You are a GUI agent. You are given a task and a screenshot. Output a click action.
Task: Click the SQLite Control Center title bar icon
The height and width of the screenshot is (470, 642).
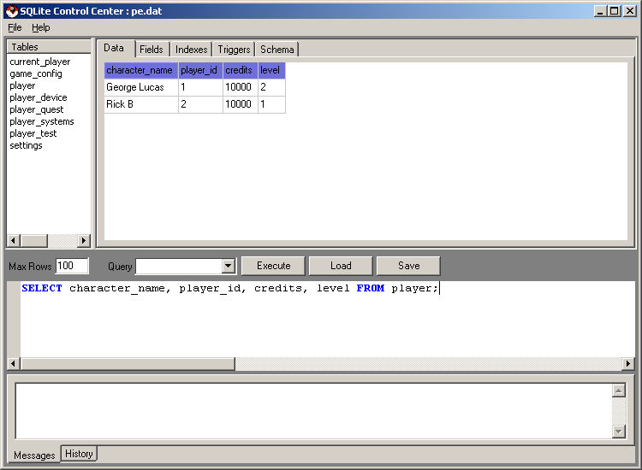(x=11, y=10)
